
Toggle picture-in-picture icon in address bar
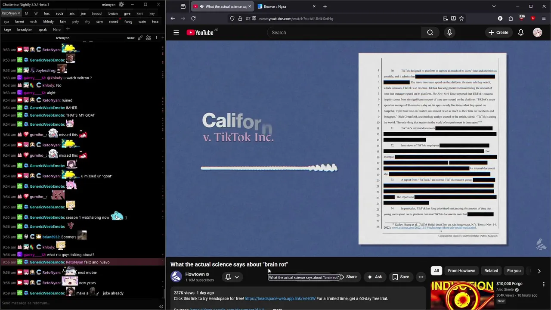(445, 19)
